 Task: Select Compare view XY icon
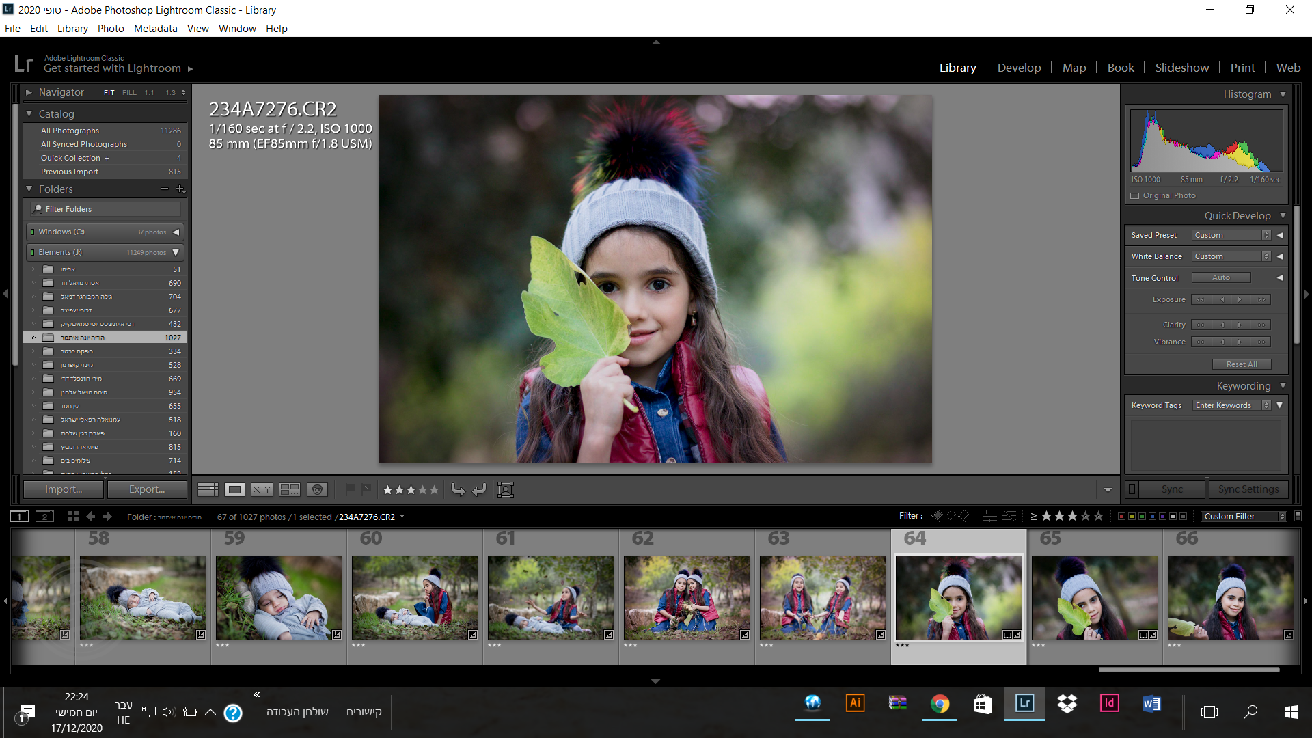point(262,489)
